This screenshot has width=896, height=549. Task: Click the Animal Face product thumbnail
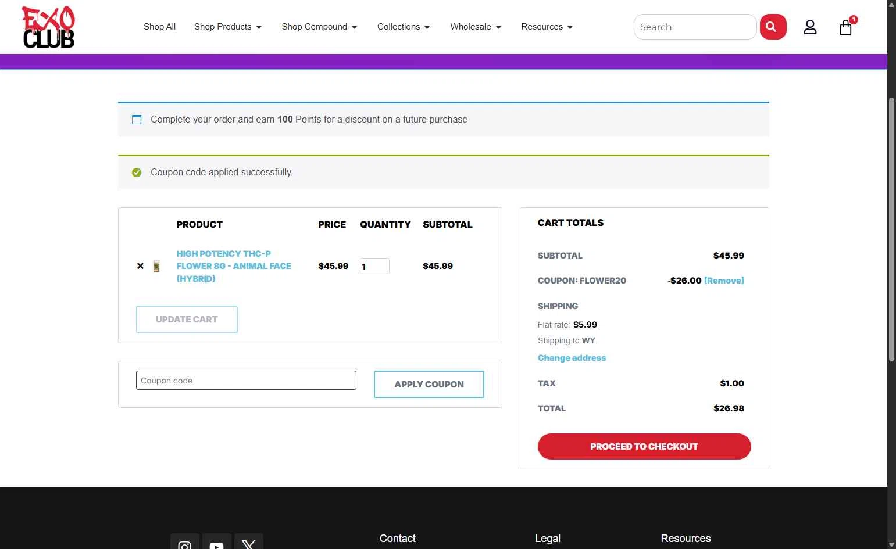click(156, 266)
